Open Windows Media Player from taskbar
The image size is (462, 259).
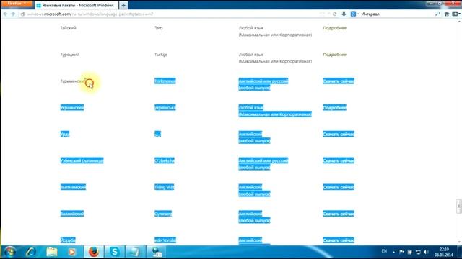tap(72, 252)
